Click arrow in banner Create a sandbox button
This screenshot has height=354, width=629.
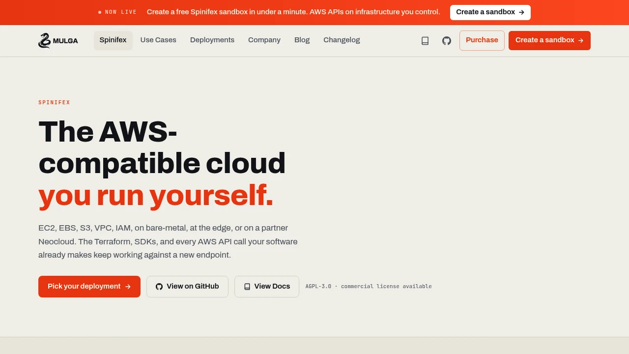[x=521, y=12]
